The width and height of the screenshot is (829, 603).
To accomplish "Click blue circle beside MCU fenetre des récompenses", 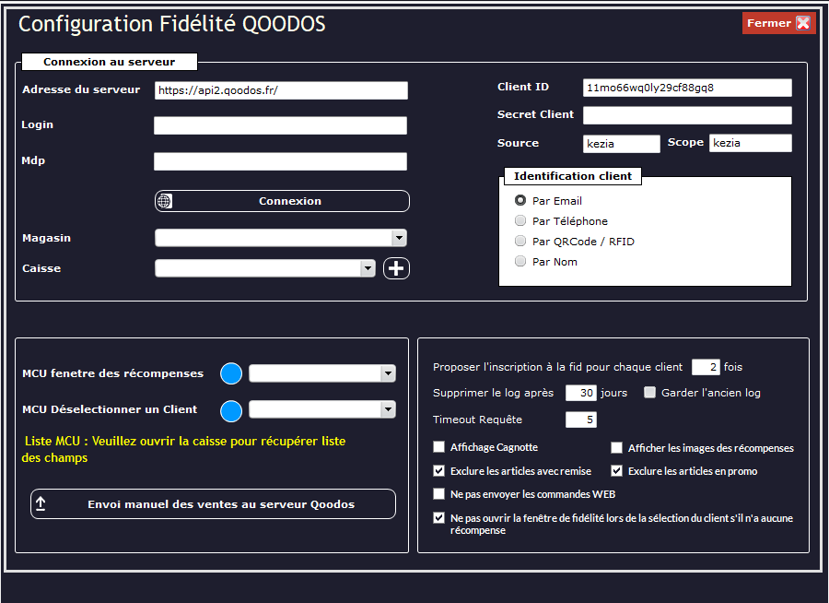I will click(231, 373).
